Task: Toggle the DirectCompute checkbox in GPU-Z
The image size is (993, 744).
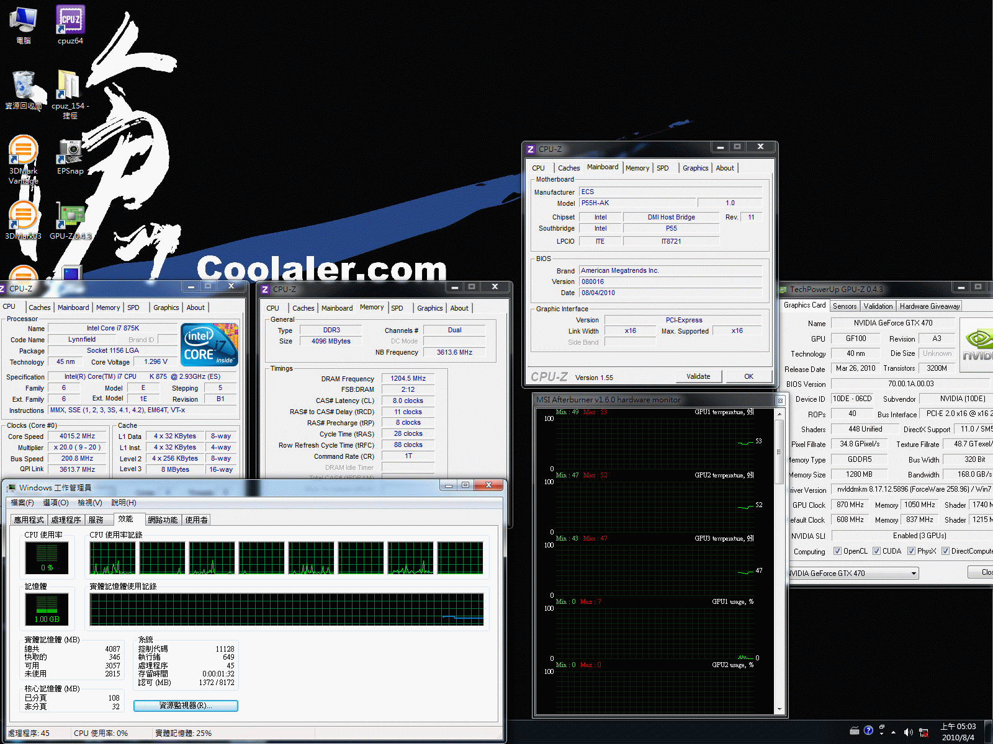Action: (945, 551)
